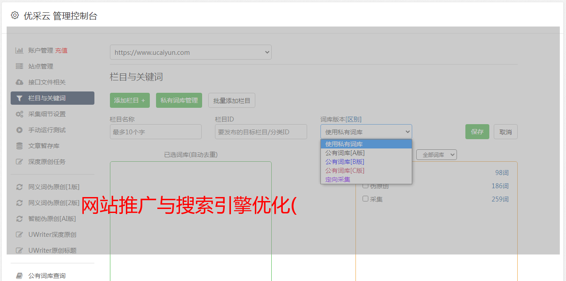Viewport: 566px width, 281px height.
Task: Click the 账户管理 bar chart icon
Action: [20, 50]
